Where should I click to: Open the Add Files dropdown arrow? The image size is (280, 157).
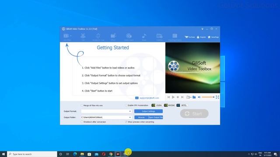click(x=71, y=36)
